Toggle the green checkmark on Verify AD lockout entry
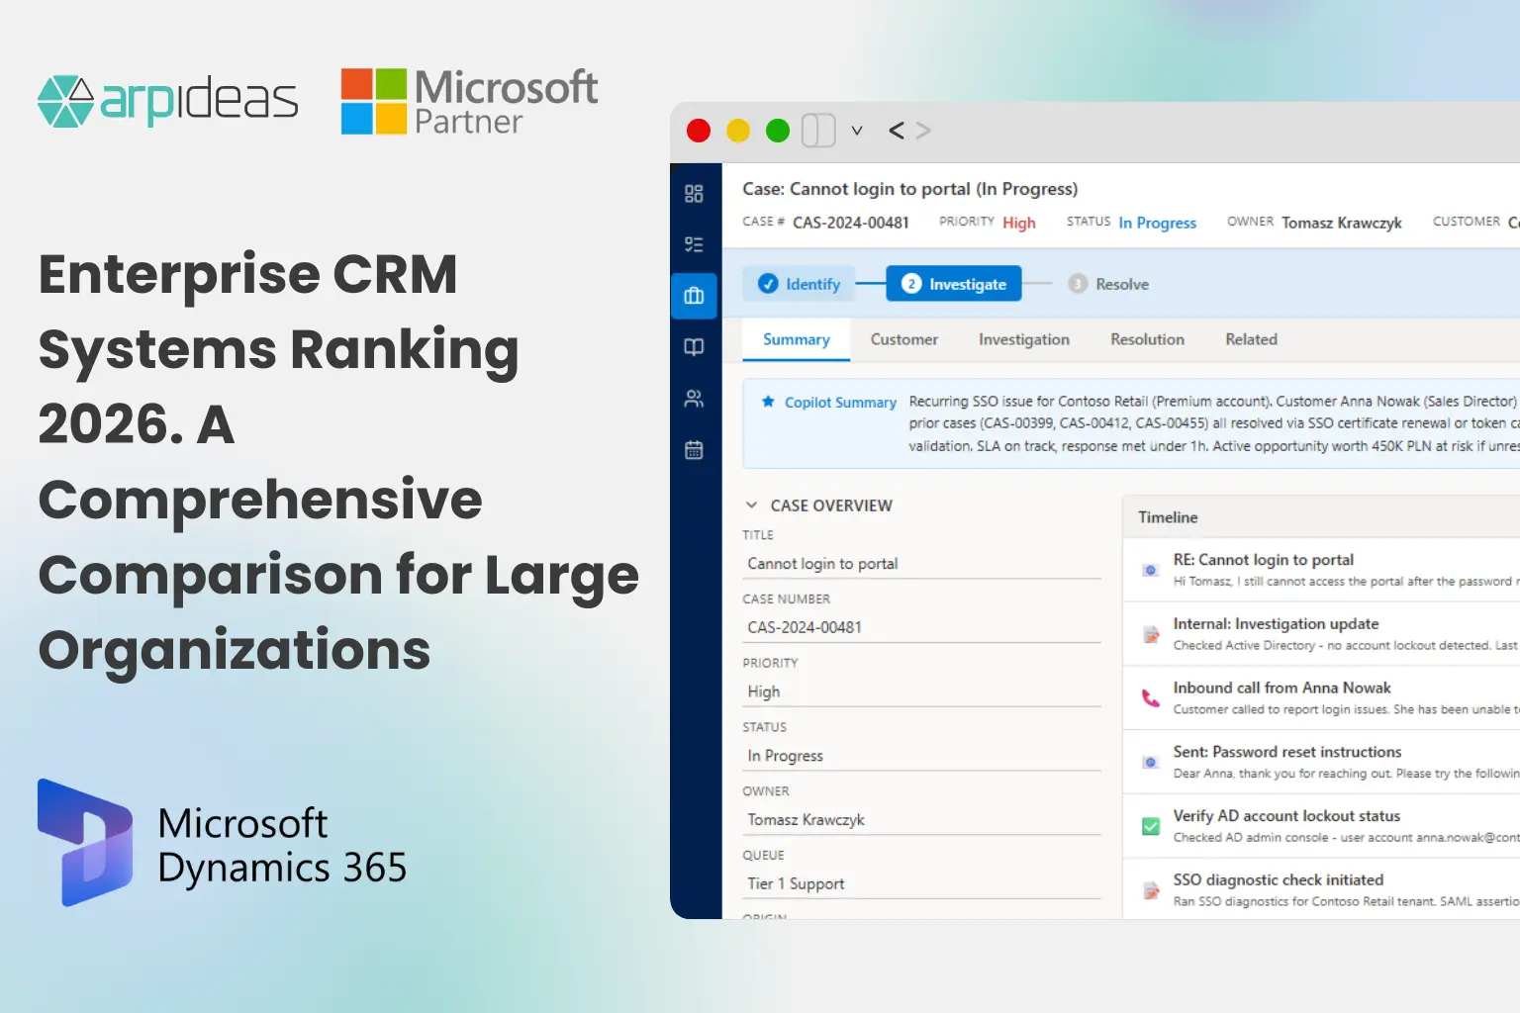The height and width of the screenshot is (1013, 1520). pos(1149,827)
